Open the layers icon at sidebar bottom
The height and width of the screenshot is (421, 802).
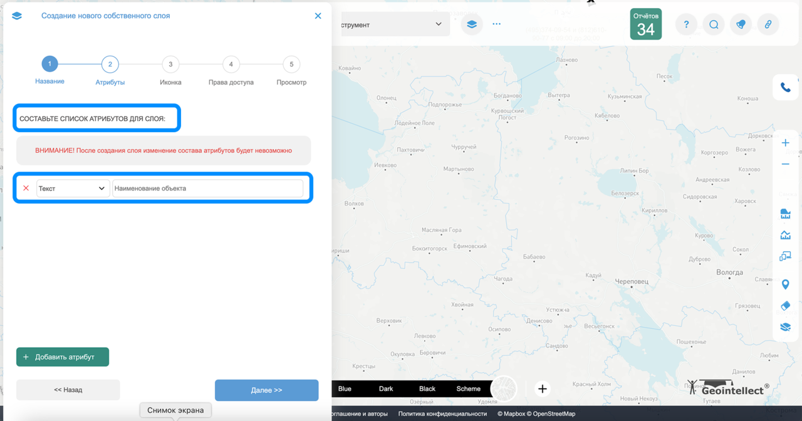tap(786, 326)
